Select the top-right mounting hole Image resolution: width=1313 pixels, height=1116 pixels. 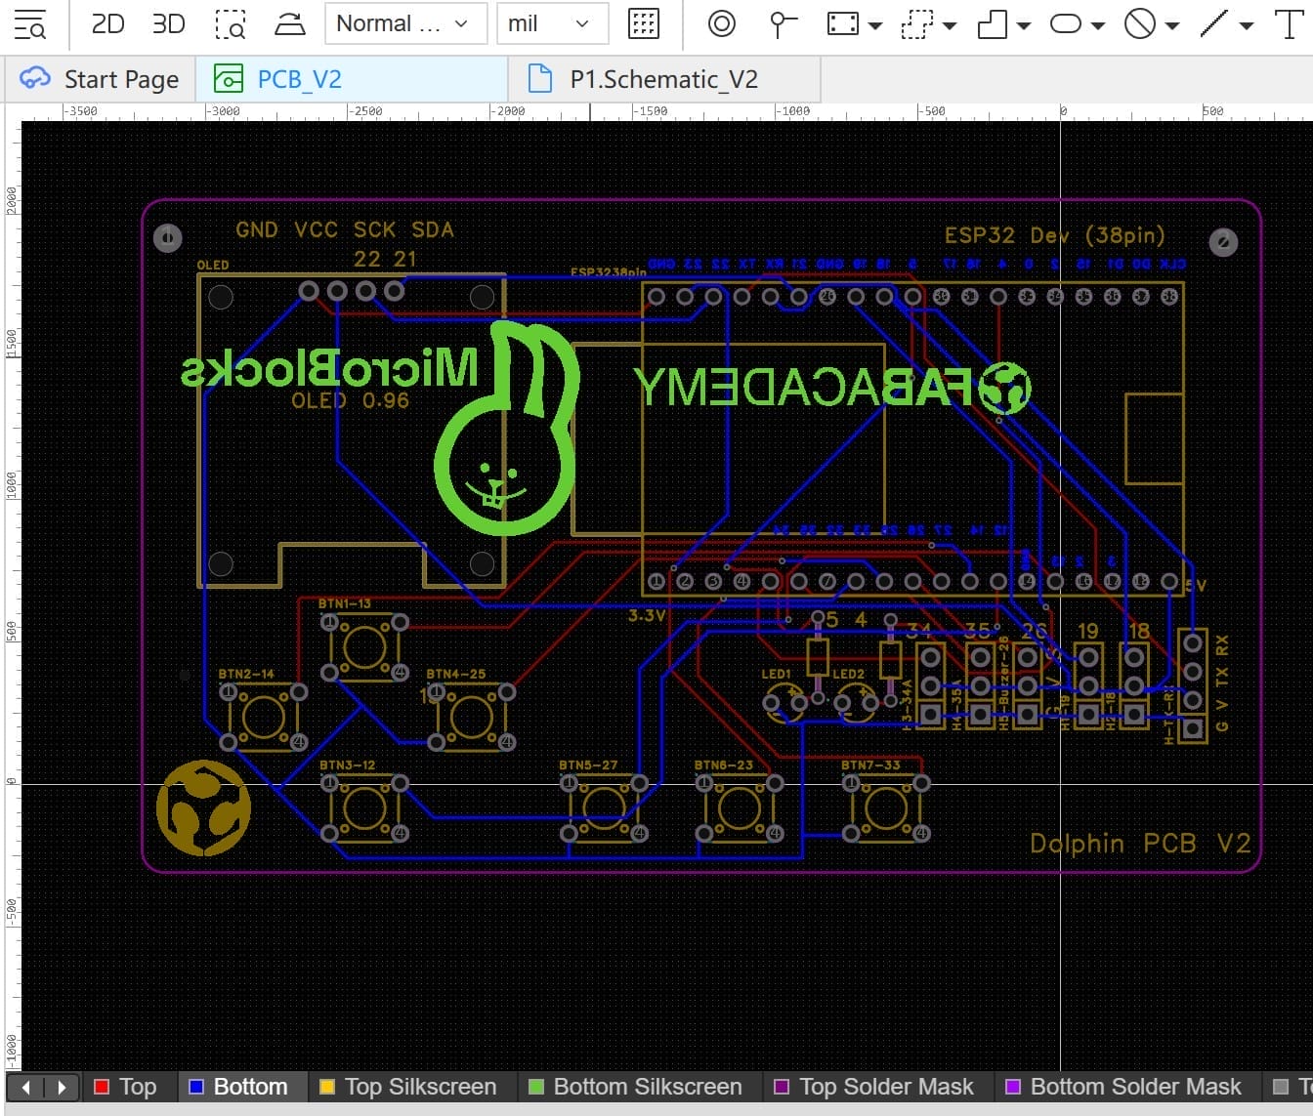point(1223,241)
